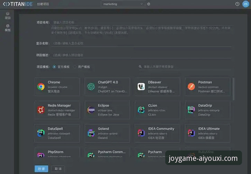251x174 pixels.
Task: Click the 'Redis 管理客户端' description text
Action: pyautogui.click(x=59, y=115)
